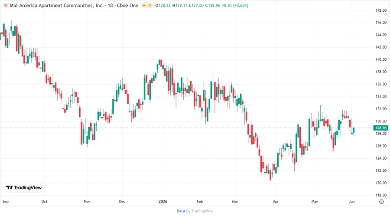Click the 138.00 price axis label
This screenshot has width=390, height=216.
point(381,72)
